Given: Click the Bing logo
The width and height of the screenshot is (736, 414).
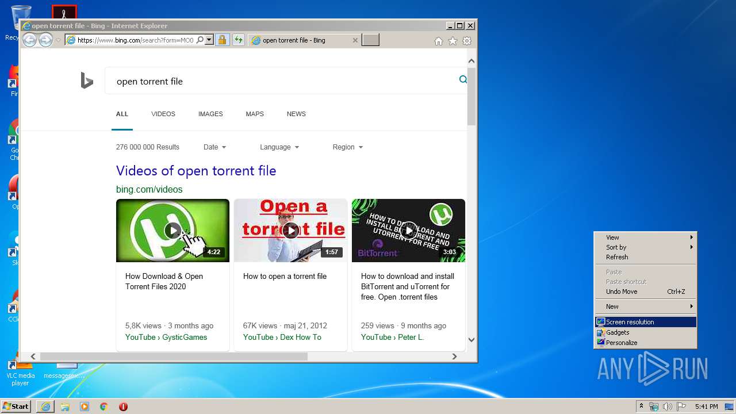Looking at the screenshot, I should (87, 80).
